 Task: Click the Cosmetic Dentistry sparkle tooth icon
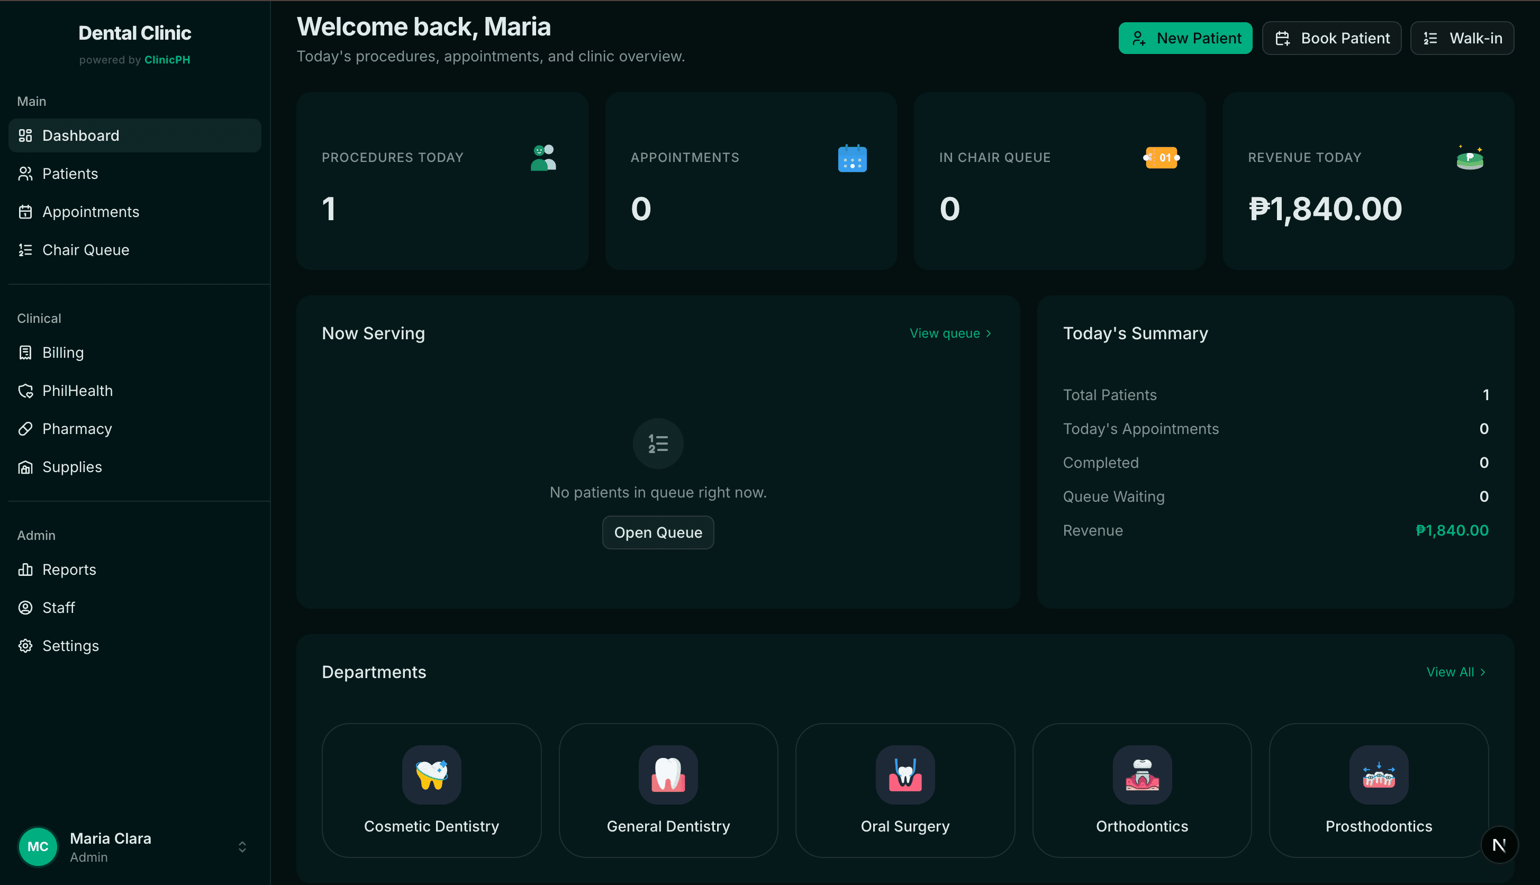[431, 774]
